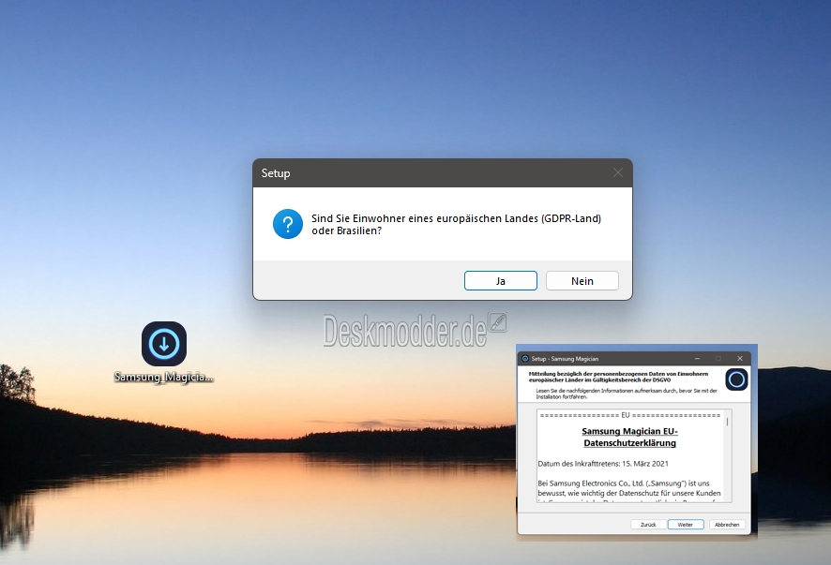Screen dimensions: 831x565
Task: Click Zurück in Samsung Magician setup window
Action: click(x=648, y=524)
